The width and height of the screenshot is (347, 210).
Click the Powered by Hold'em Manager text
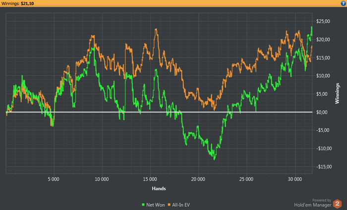313,203
